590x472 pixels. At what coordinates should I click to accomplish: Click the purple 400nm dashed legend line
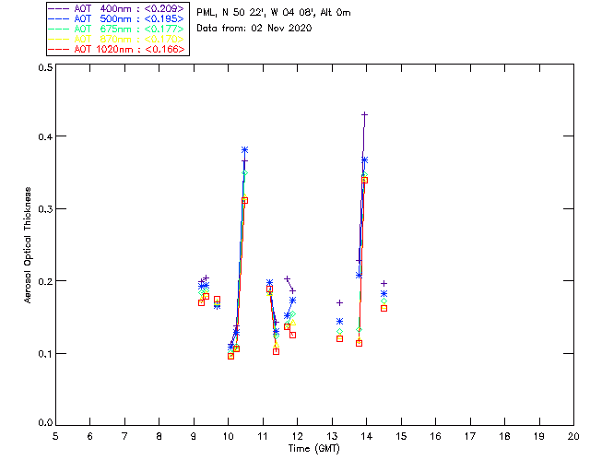coord(59,8)
